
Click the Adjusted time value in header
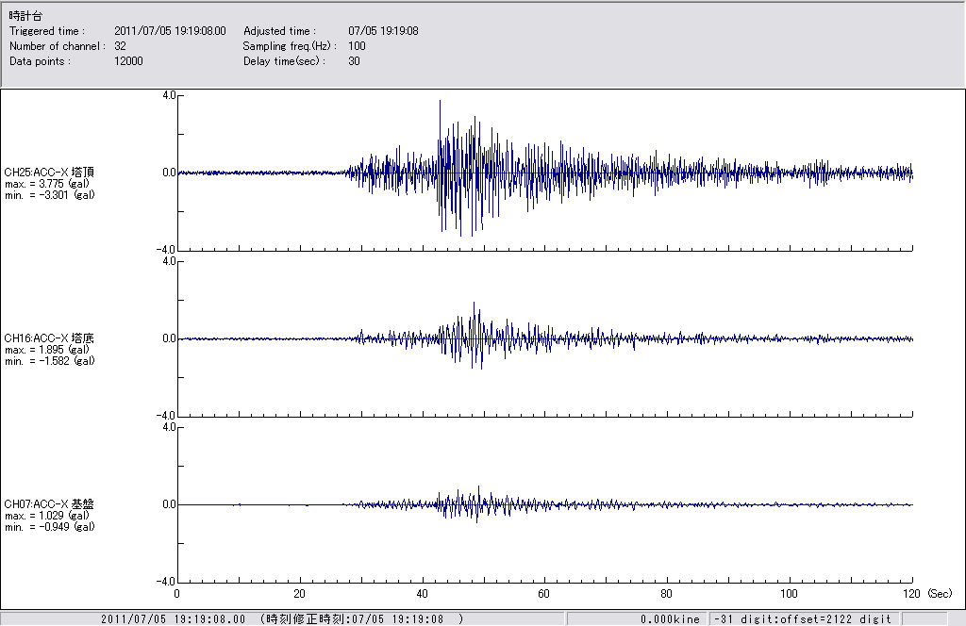point(383,31)
